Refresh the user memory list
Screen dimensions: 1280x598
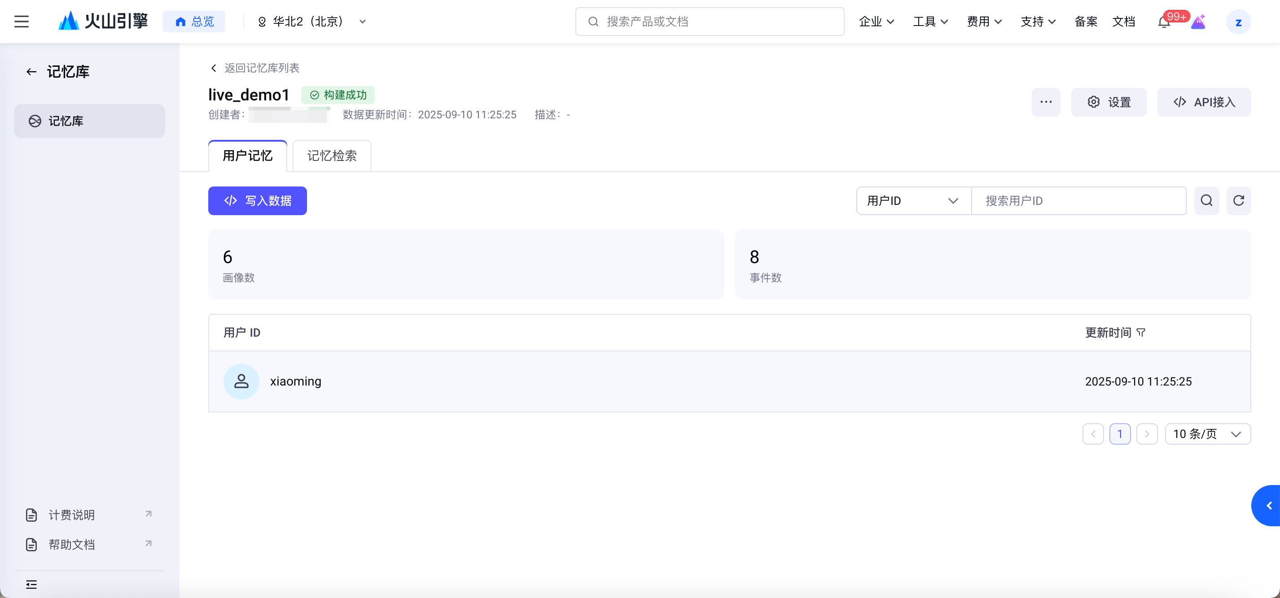point(1238,200)
